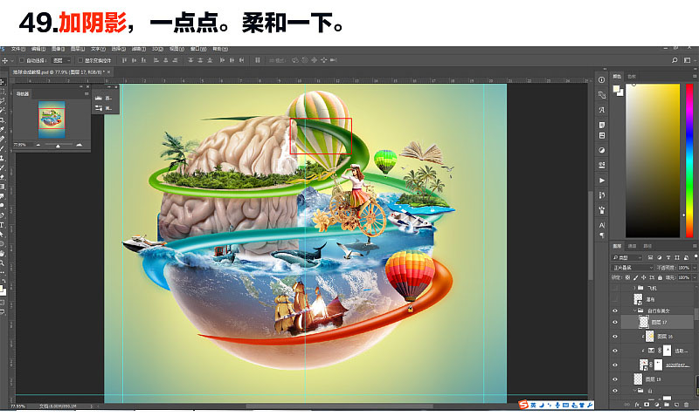699x416 pixels.
Task: Select the Hand tool in toolbox
Action: pos(3,253)
